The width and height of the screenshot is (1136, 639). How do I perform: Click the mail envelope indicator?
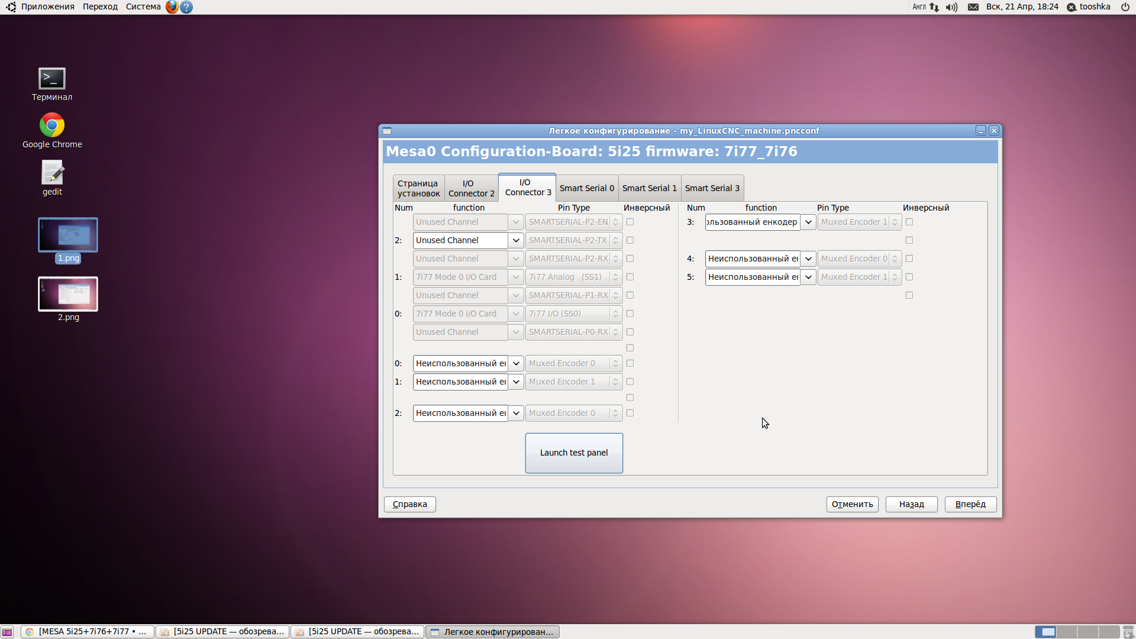pyautogui.click(x=973, y=7)
